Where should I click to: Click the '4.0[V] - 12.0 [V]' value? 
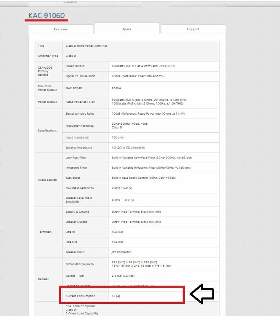point(123,200)
